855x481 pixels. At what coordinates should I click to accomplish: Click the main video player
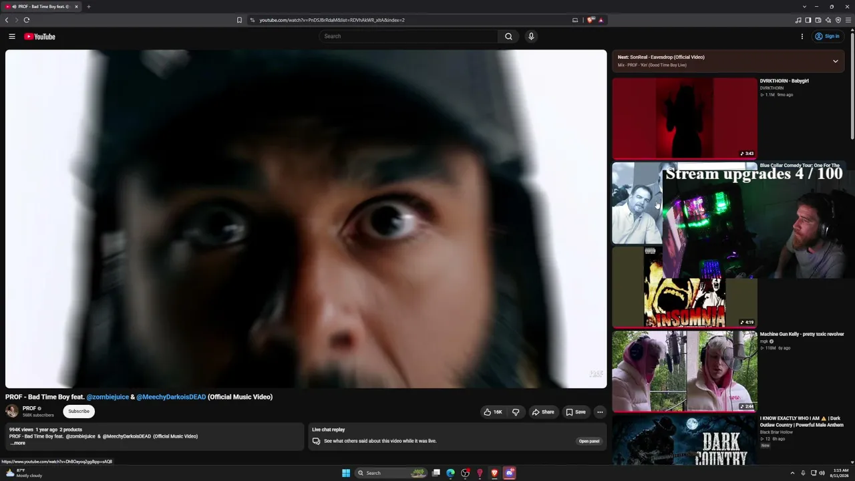click(x=306, y=218)
